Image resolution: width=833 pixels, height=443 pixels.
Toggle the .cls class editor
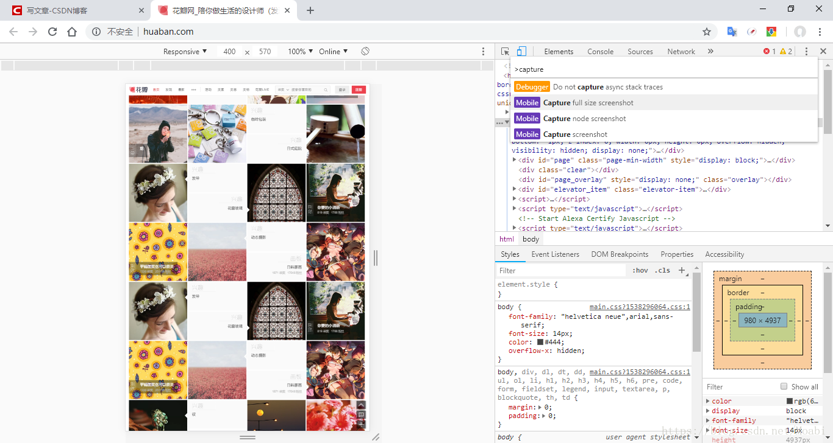point(662,270)
